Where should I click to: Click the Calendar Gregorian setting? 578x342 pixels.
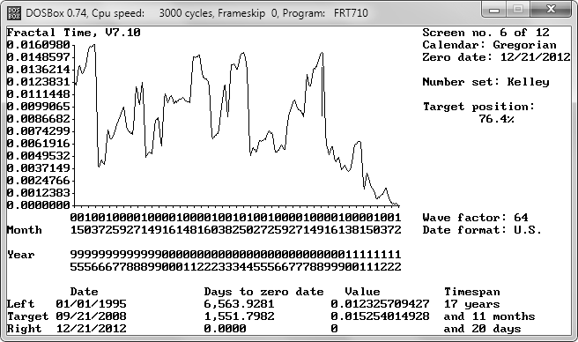click(489, 45)
